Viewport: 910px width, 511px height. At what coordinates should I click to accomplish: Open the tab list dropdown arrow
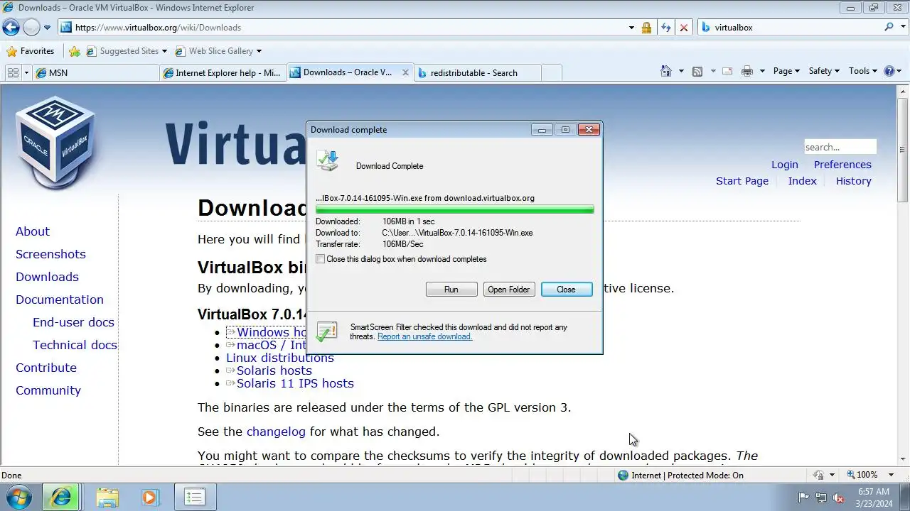26,72
